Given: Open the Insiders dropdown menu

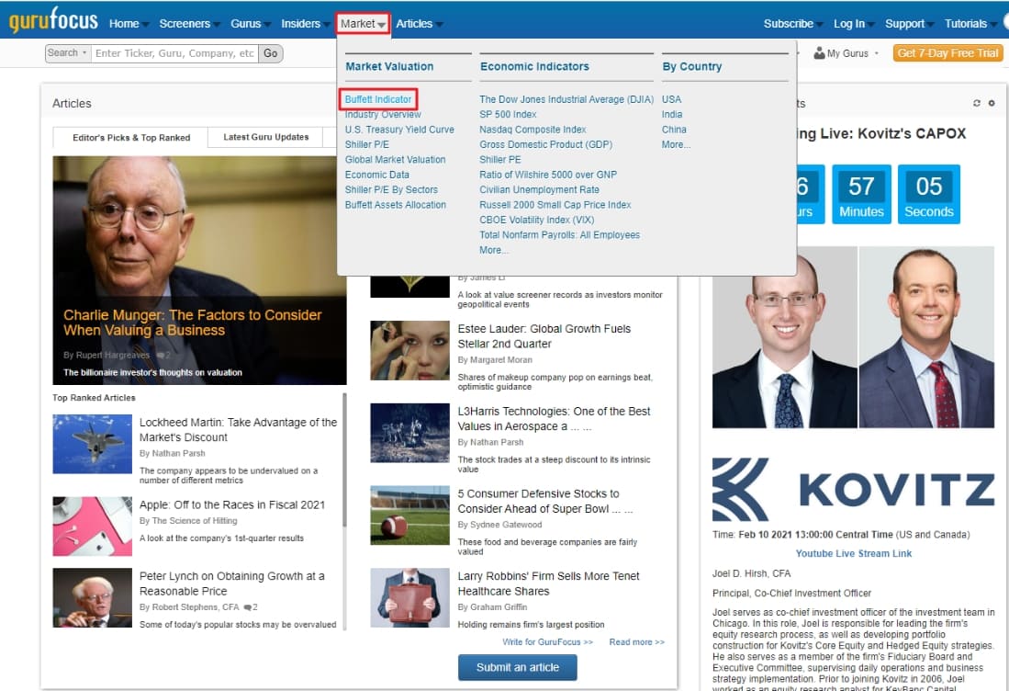Looking at the screenshot, I should [x=305, y=24].
